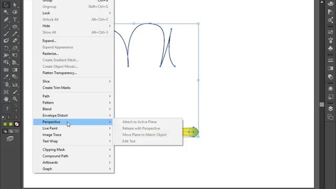Choose Flatten Transparency... menu item
The height and width of the screenshot is (189, 336).
click(73, 73)
